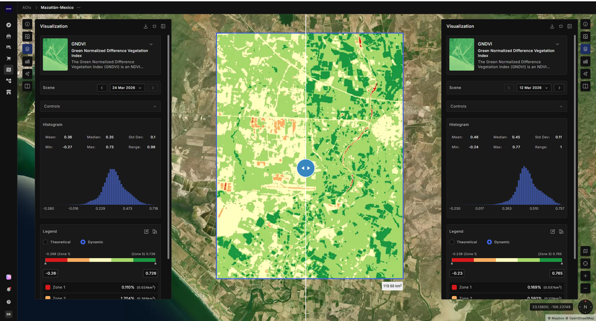Viewport: 596px width, 321px height.
Task: Click the dock-panel icon in right Visualization header
Action: click(569, 26)
